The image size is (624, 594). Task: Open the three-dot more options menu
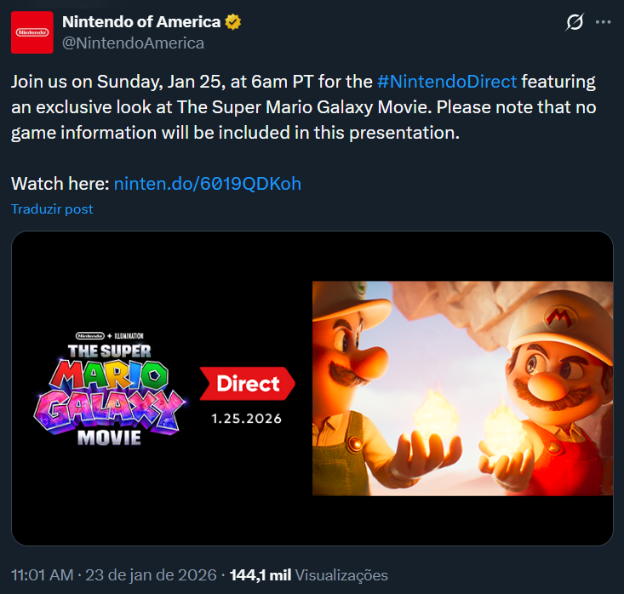[603, 23]
